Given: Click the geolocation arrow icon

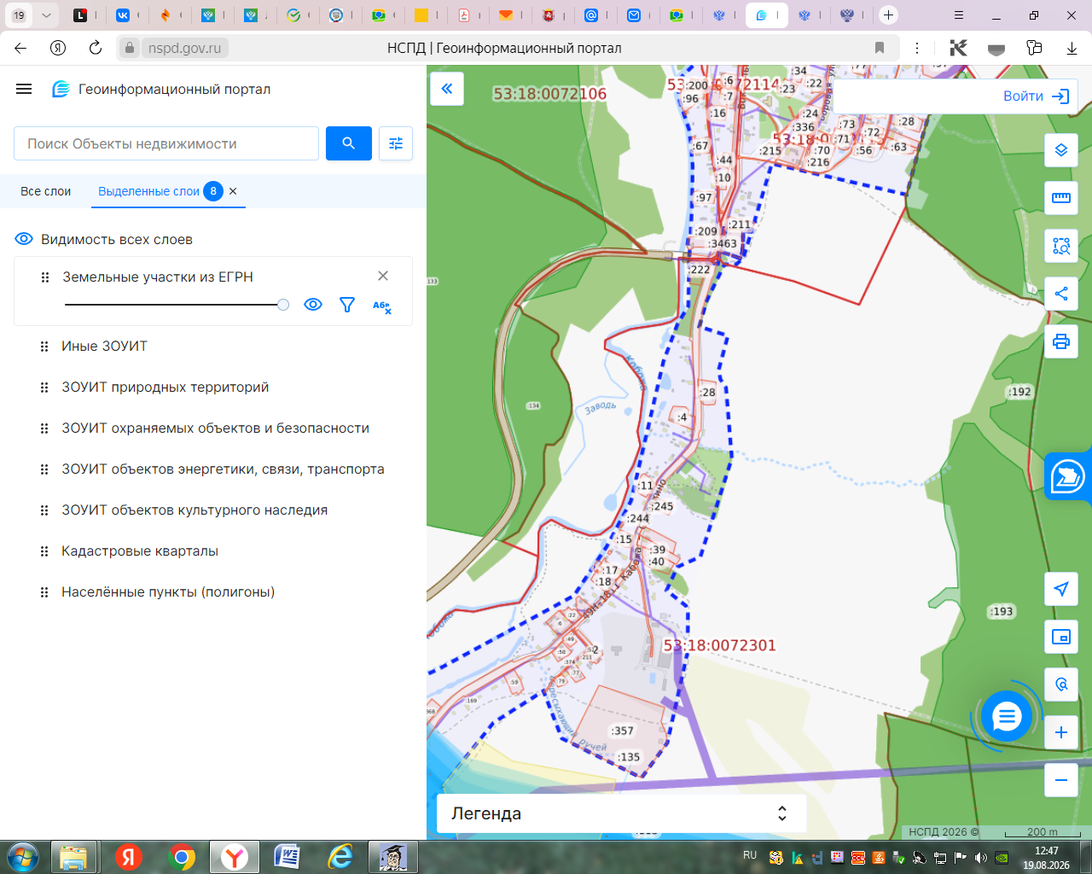Looking at the screenshot, I should pyautogui.click(x=1061, y=589).
